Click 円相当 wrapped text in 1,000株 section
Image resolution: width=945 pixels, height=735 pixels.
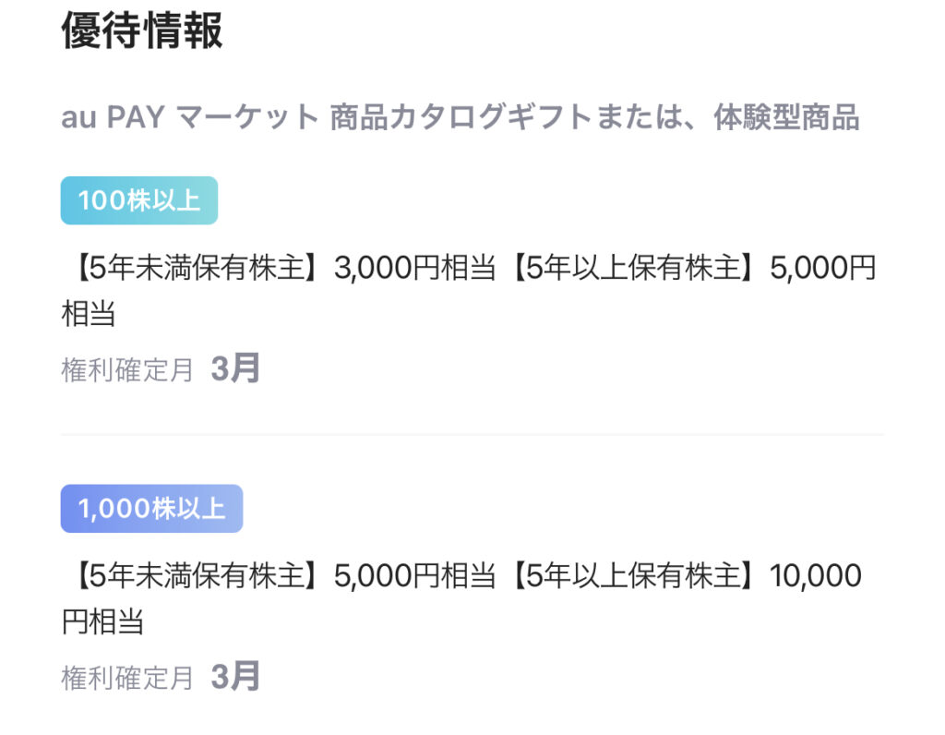(x=102, y=621)
